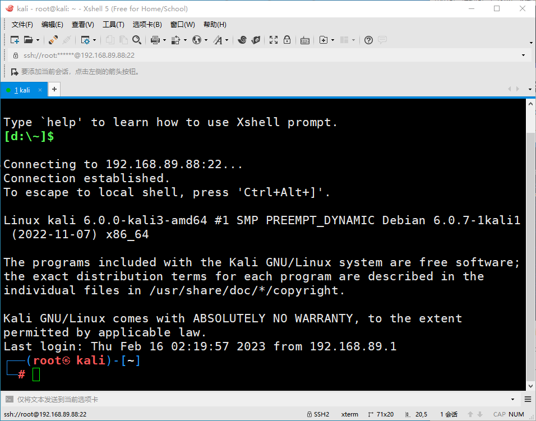Click the New session toolbar icon

click(15, 40)
